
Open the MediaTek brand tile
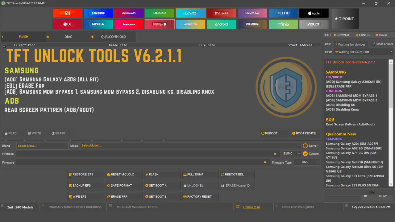[x=191, y=24]
